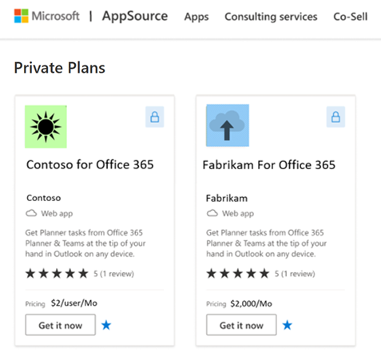
Task: Open the Contoso for Office 365 title
Action: 90,164
